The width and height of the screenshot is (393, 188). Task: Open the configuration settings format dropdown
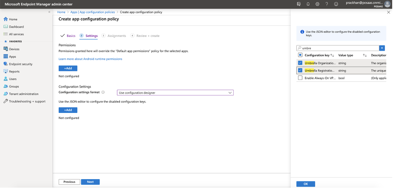(175, 93)
